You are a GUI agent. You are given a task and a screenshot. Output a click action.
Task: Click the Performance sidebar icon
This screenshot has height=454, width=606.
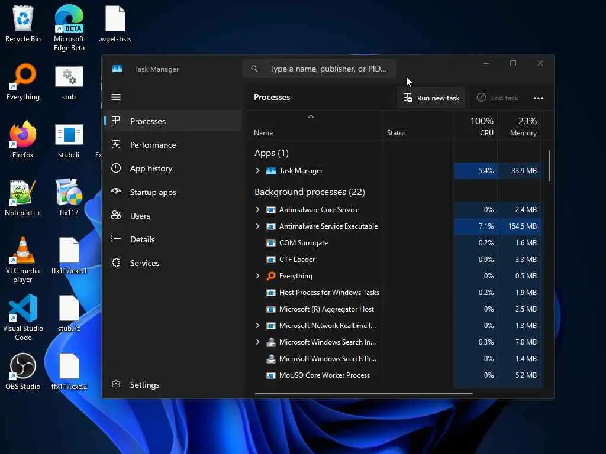115,144
